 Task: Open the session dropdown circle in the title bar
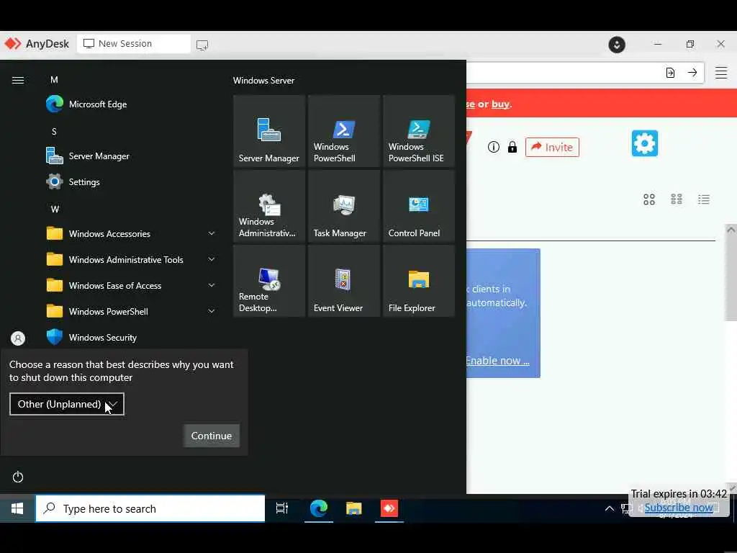(617, 45)
